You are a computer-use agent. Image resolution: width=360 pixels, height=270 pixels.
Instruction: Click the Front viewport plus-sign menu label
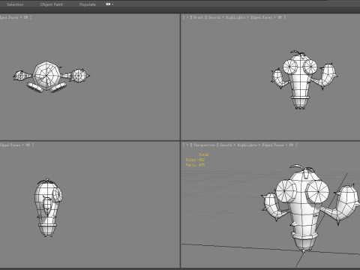tap(187, 17)
